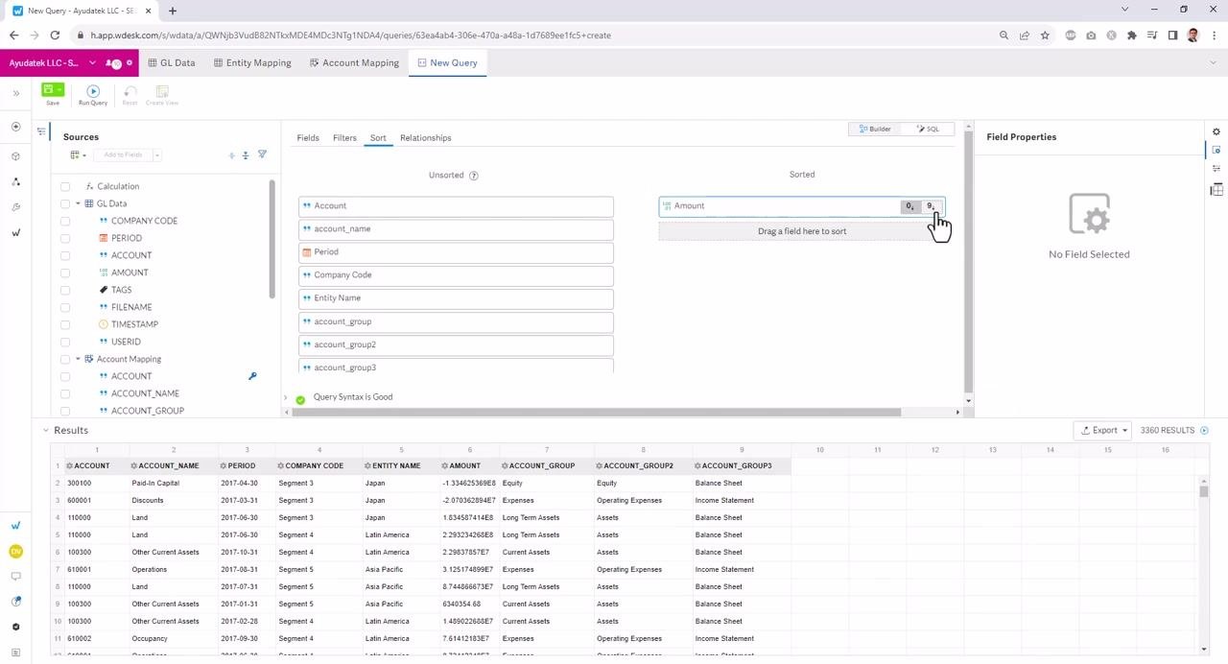Select the account_name field in Unsorted list

tap(456, 229)
